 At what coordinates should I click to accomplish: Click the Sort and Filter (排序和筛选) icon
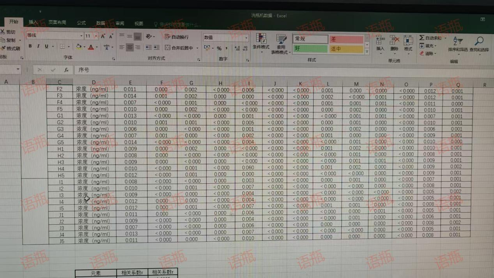(457, 41)
